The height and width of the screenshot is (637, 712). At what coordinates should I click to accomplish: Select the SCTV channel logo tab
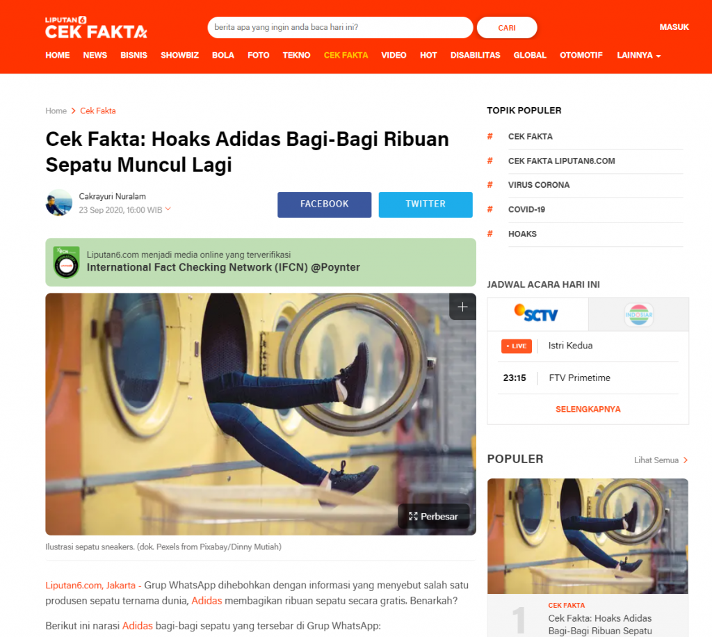[x=537, y=314]
